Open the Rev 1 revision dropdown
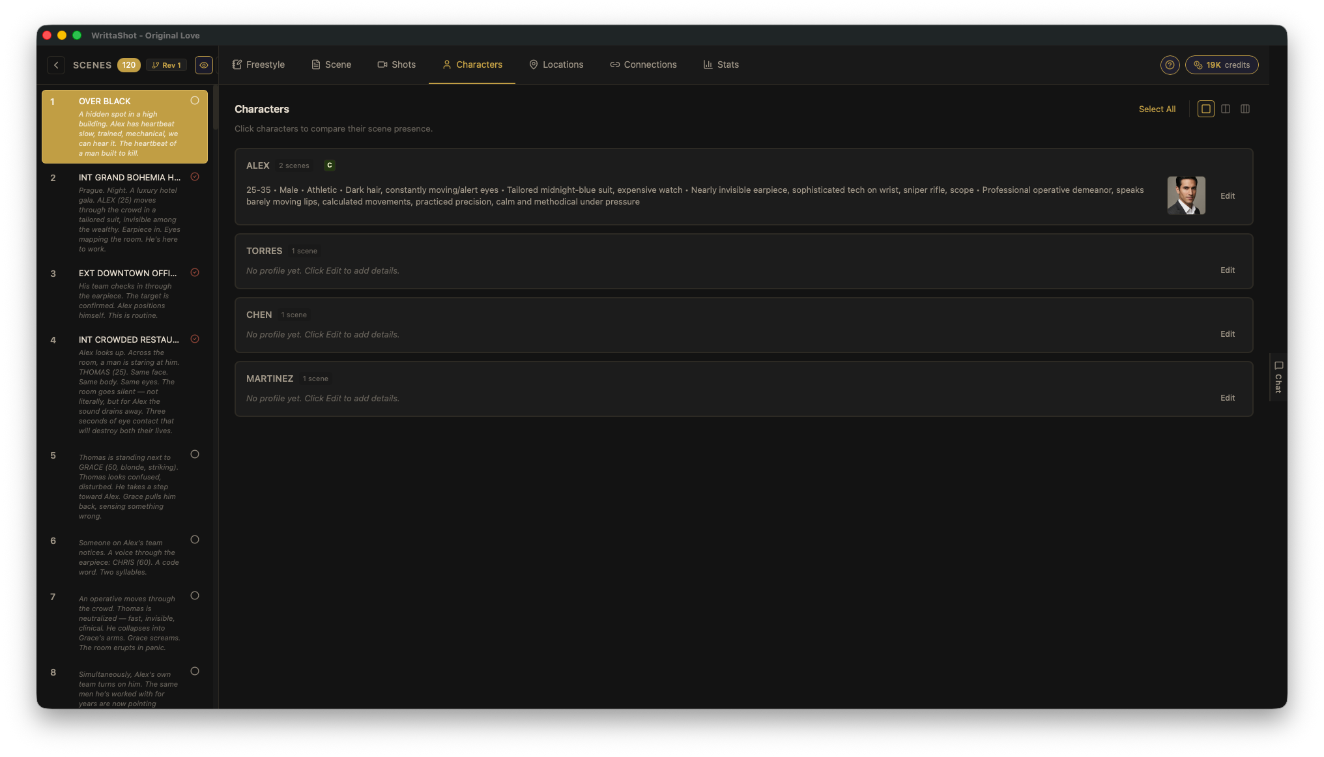This screenshot has width=1324, height=757. 167,65
